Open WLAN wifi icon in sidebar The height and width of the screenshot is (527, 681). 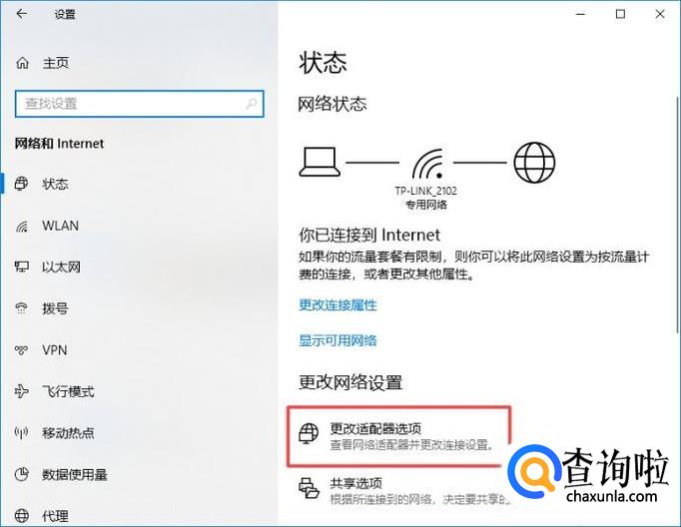(x=22, y=226)
